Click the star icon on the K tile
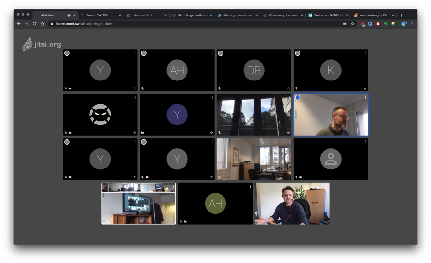431x263 pixels. [365, 88]
